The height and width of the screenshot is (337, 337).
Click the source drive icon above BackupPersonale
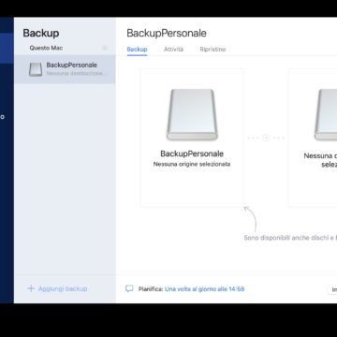point(192,114)
